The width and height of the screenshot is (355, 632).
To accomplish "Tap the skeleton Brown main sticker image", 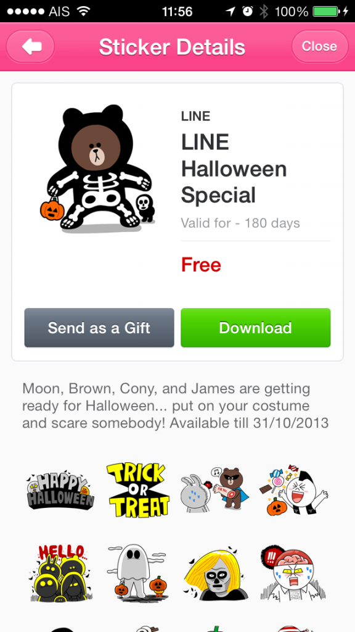I will (98, 168).
